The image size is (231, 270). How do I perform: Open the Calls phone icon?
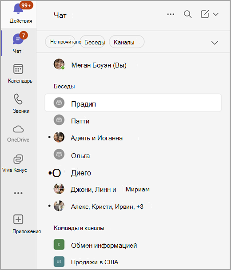pos(18,99)
